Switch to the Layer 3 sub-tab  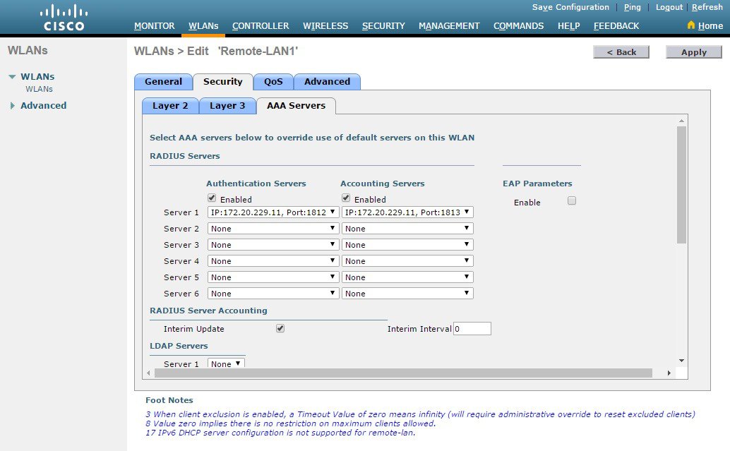pos(227,106)
